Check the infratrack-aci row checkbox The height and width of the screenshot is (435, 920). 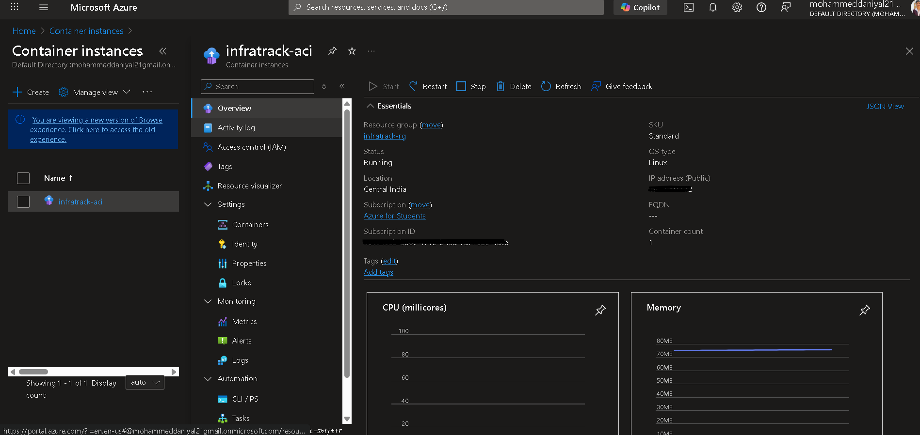(23, 202)
